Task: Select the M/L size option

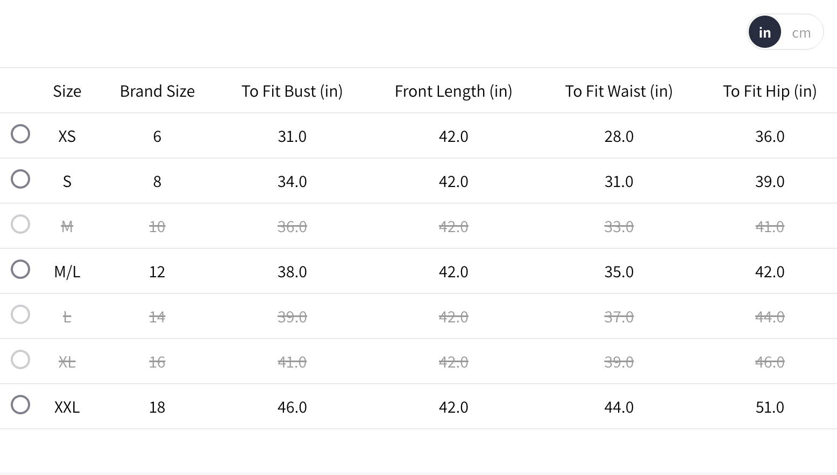Action: (20, 270)
